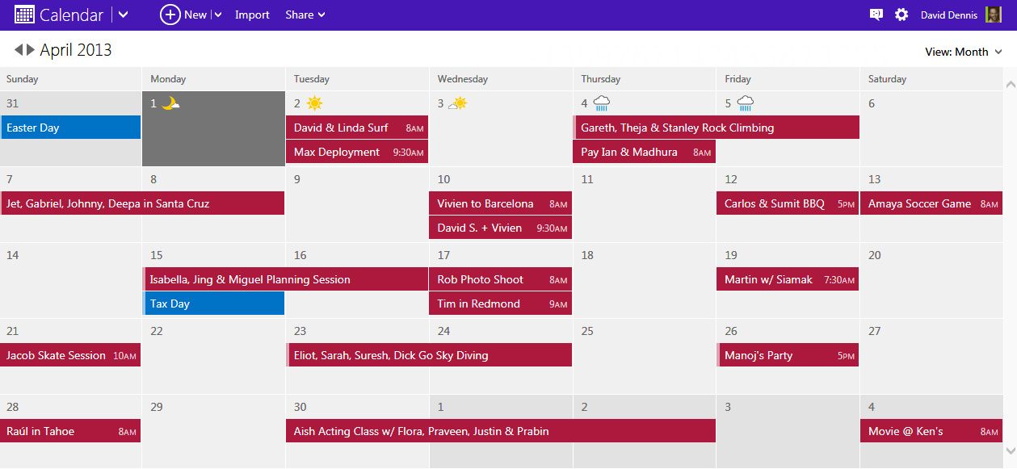Open the settings gear
The height and width of the screenshot is (469, 1017).
coord(901,15)
